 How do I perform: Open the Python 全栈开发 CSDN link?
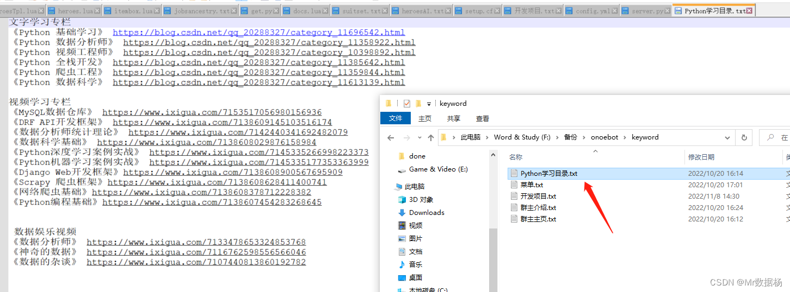(258, 62)
